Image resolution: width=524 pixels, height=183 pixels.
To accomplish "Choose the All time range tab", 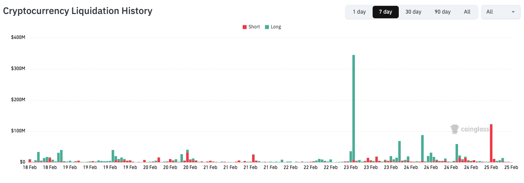I will pyautogui.click(x=467, y=12).
